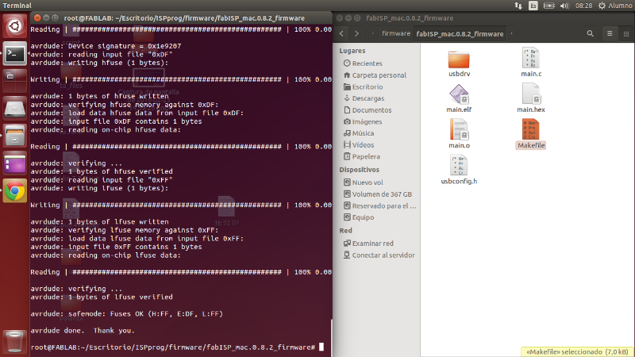Select the Terminal icon in the launcher
Screen dimensions: 635x357
[14, 53]
